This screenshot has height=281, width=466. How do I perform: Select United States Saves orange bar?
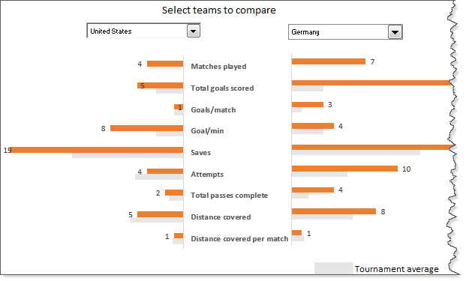tap(97, 150)
